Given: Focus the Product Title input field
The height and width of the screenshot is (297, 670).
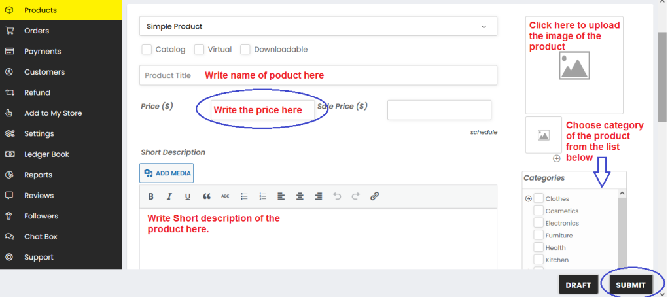Looking at the screenshot, I should coord(318,75).
